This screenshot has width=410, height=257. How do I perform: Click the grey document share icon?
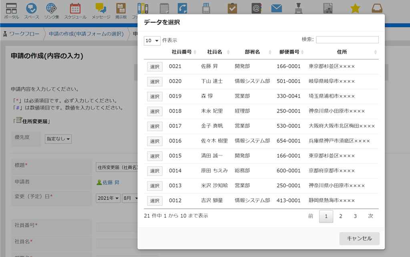click(x=328, y=8)
